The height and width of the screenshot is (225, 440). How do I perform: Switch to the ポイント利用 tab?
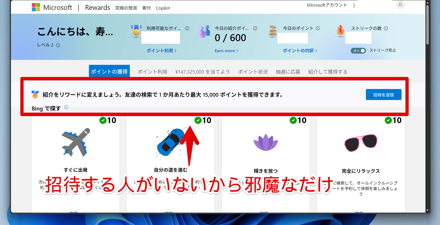coord(152,72)
